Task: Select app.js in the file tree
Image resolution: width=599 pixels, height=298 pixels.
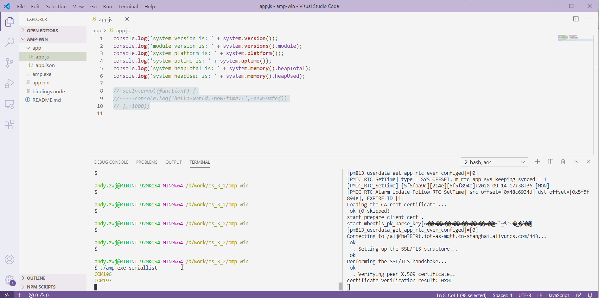Action: (53, 57)
